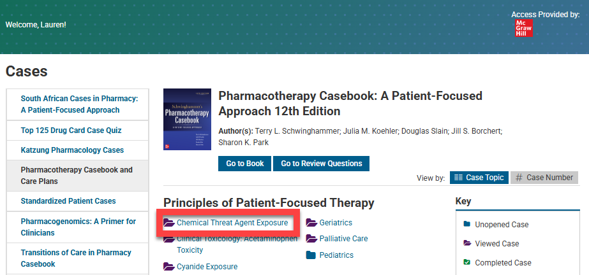Click the McGraw Hill logo
The width and height of the screenshot is (589, 275).
[524, 27]
